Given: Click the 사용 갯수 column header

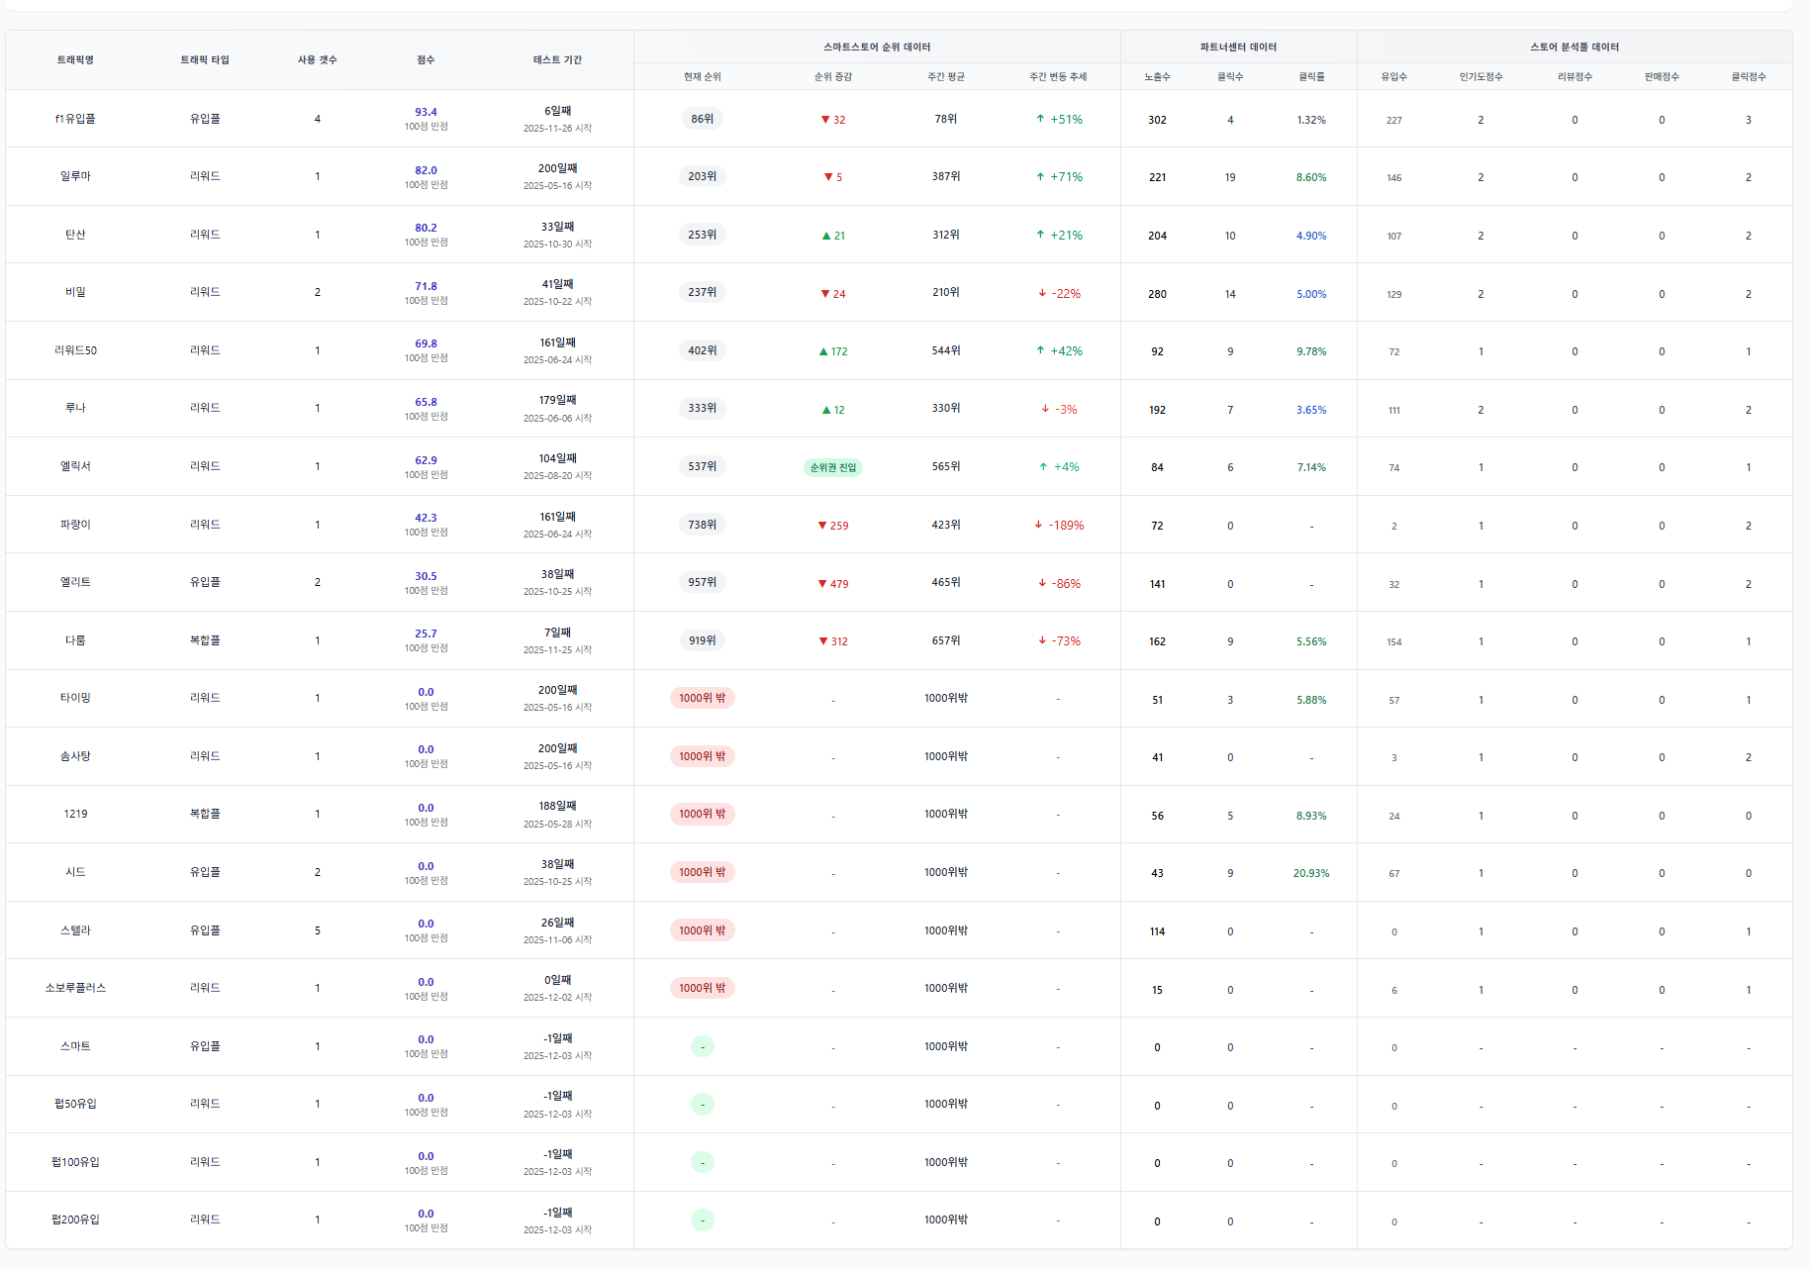Looking at the screenshot, I should [x=318, y=60].
